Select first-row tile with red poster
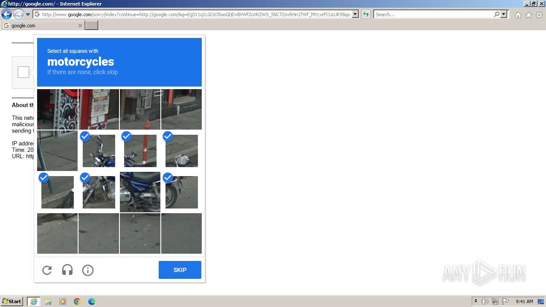 99,109
